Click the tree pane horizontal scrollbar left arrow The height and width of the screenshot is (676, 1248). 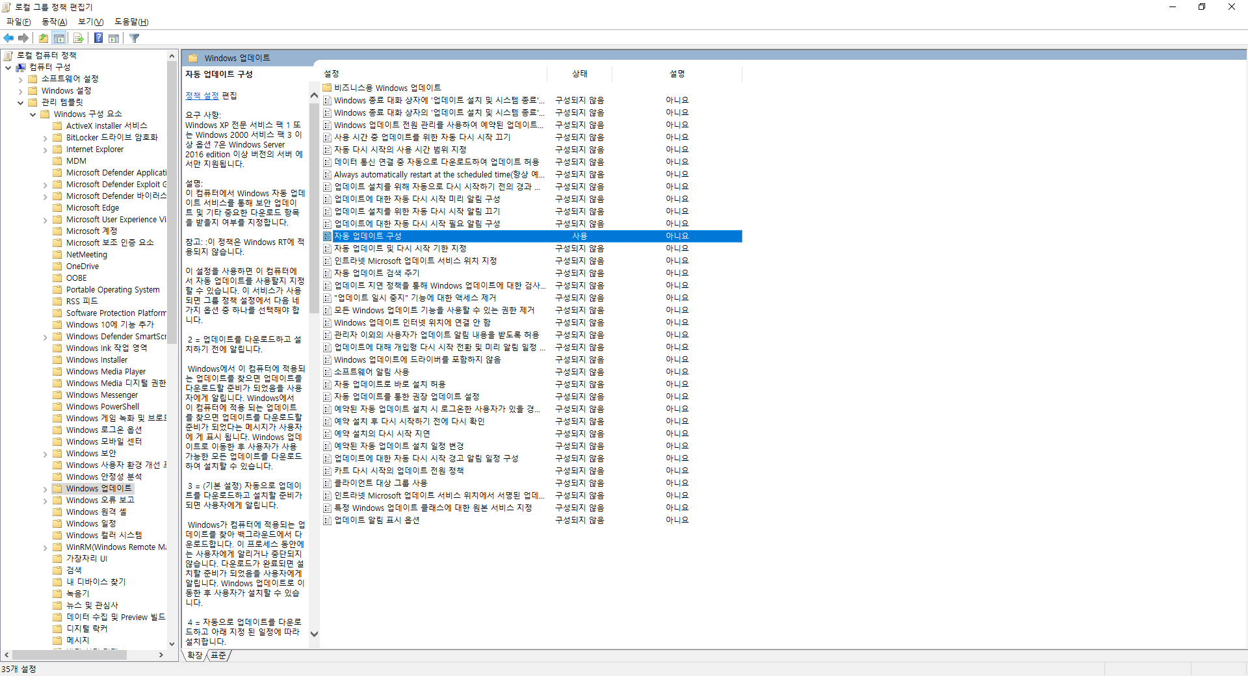coord(6,655)
